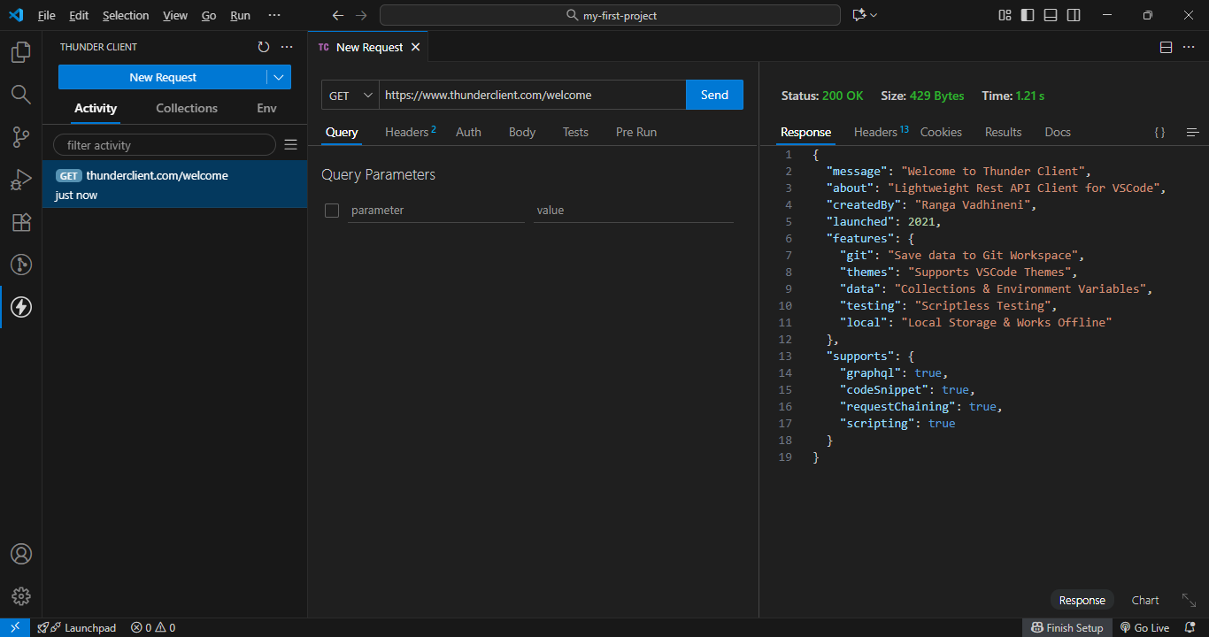Click the Search icon in activity bar
1209x637 pixels.
pos(21,95)
